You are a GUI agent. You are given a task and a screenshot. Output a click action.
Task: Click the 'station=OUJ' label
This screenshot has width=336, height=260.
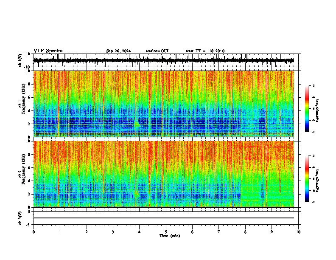click(157, 51)
